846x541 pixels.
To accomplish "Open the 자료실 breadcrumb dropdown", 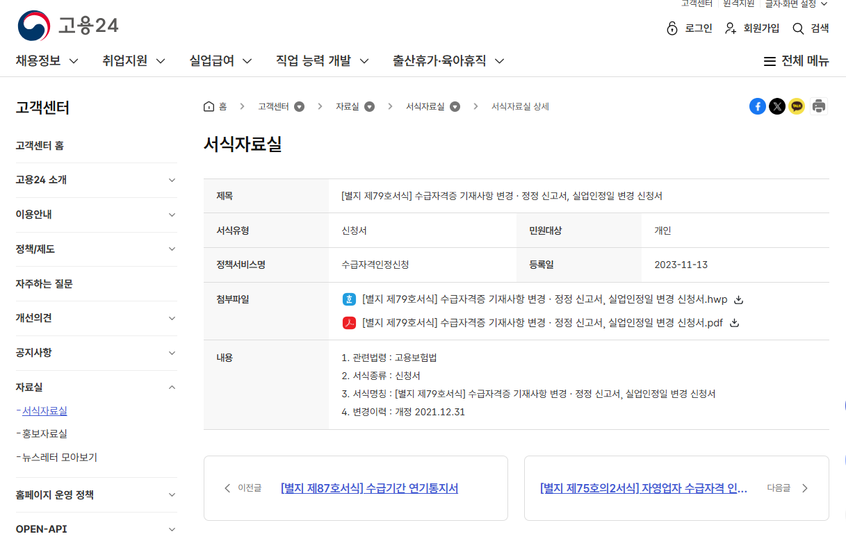I will 370,106.
